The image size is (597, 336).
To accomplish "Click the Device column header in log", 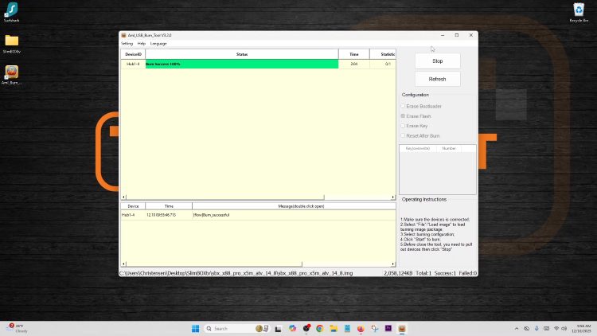I will (x=133, y=206).
